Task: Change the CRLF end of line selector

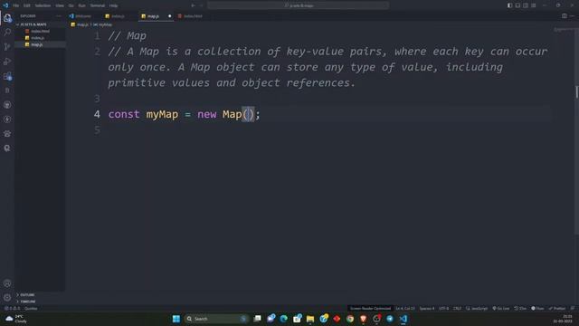Action: pyautogui.click(x=457, y=308)
